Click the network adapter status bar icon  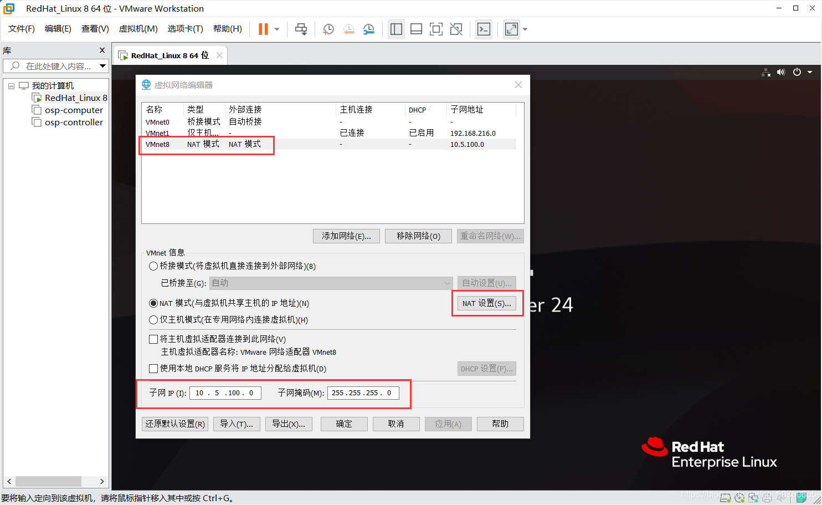point(753,497)
